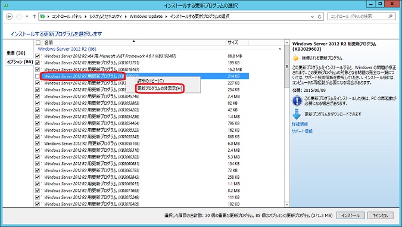This screenshot has height=227, width=402.
Task: Click the インストール button
Action: pos(350,216)
